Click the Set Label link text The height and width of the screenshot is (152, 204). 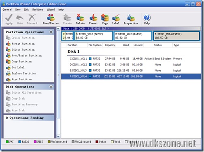click(18, 67)
